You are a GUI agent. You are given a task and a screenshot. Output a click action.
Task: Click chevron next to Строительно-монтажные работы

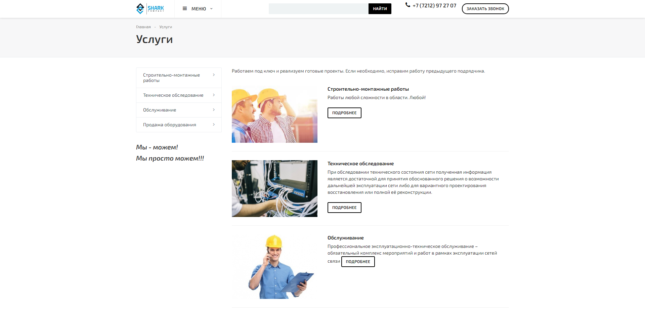214,75
